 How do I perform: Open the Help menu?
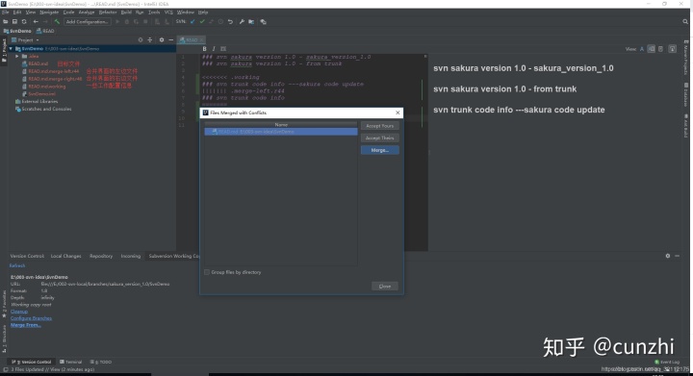203,13
